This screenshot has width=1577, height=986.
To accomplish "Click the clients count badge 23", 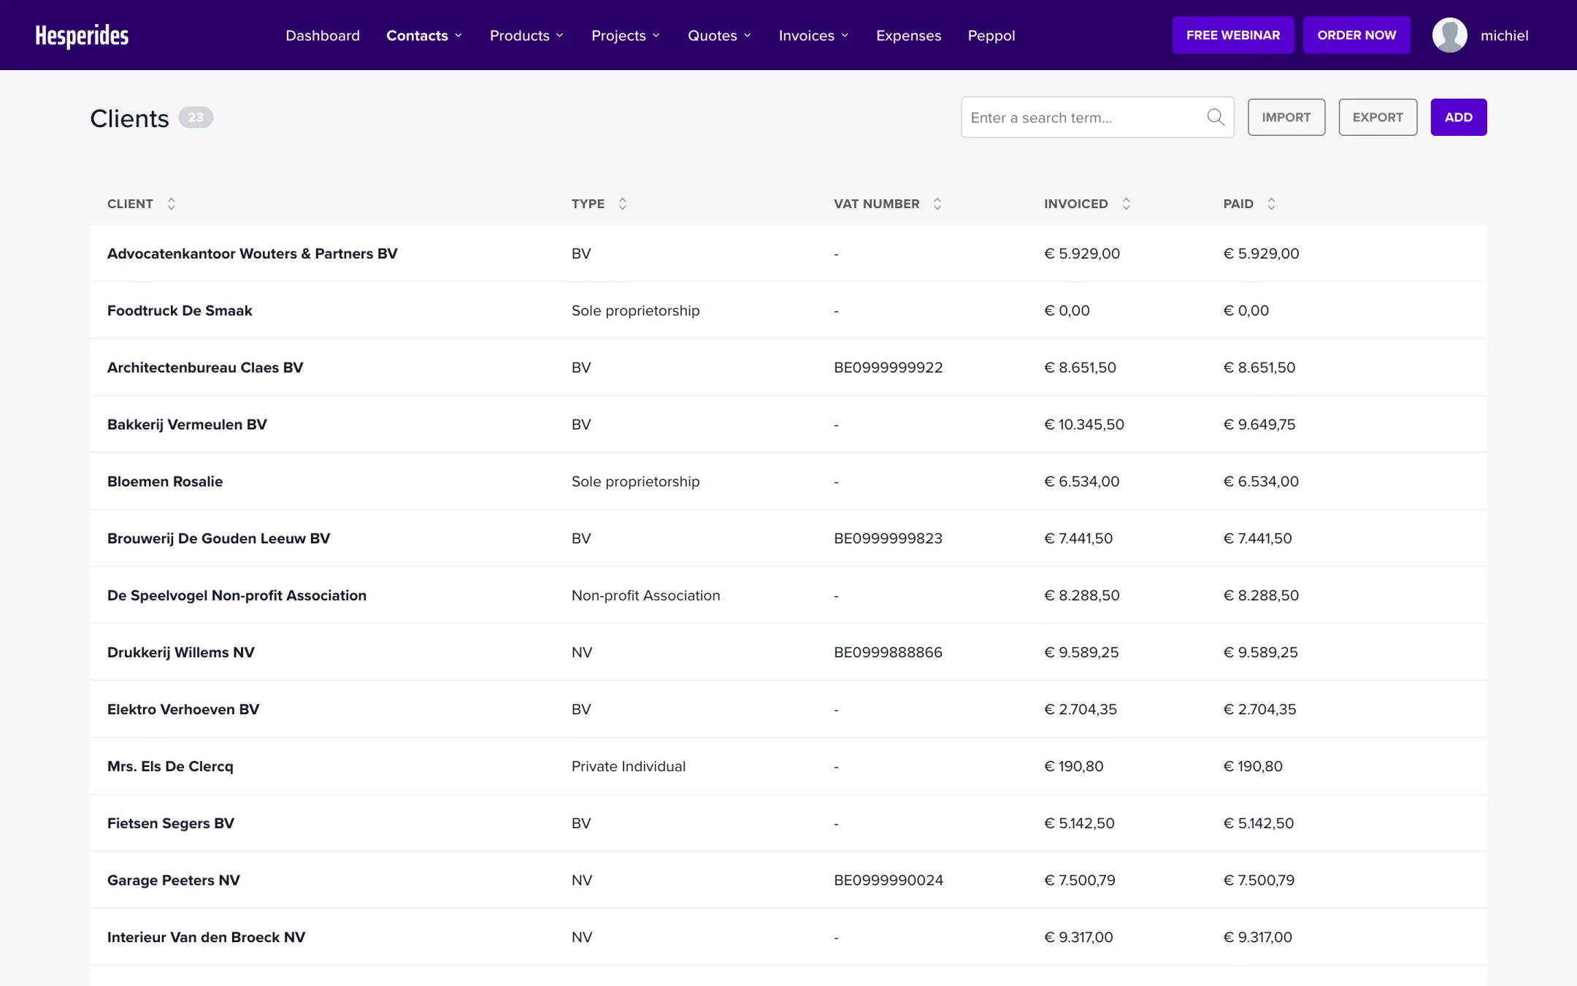I will pyautogui.click(x=196, y=117).
